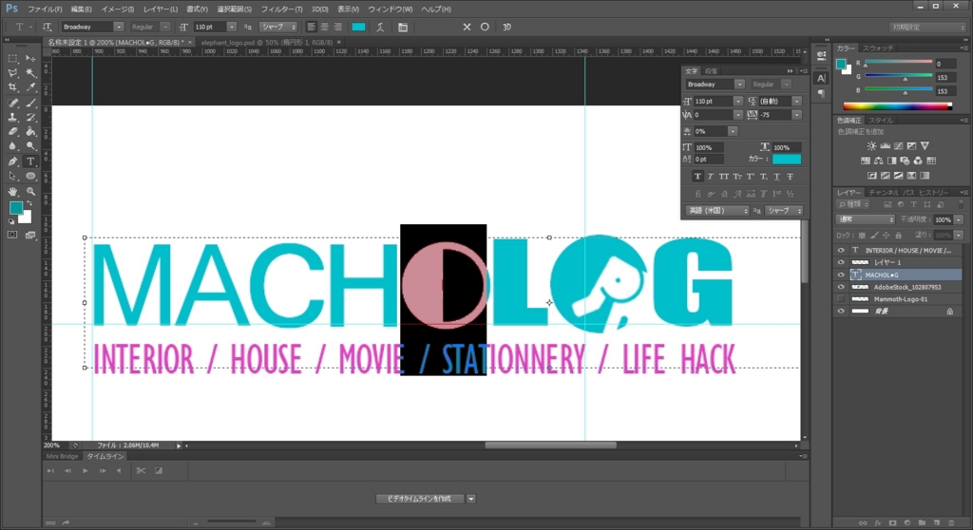Image resolution: width=973 pixels, height=530 pixels.
Task: Select the Pen tool
Action: 12,161
